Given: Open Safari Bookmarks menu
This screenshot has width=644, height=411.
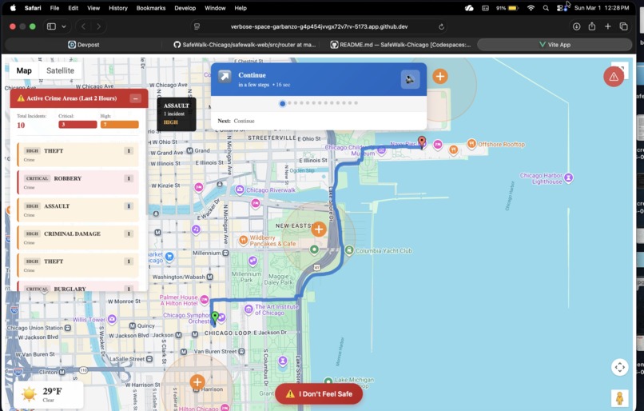Looking at the screenshot, I should 151,8.
